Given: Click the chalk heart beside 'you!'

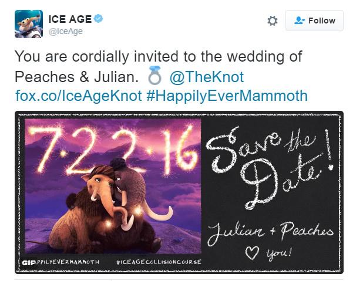Looking at the screenshot, I should [252, 252].
